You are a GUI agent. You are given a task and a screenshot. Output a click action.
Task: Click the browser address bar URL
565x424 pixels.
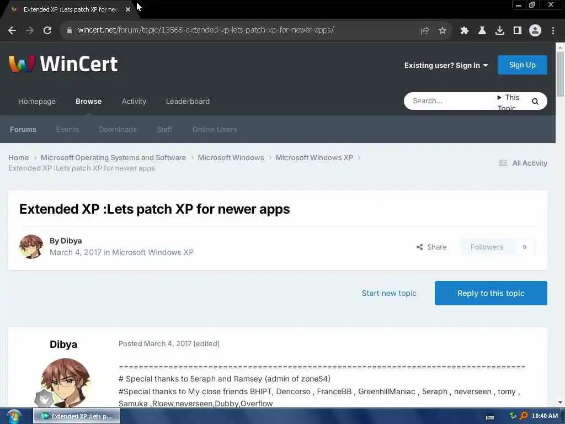(x=206, y=30)
